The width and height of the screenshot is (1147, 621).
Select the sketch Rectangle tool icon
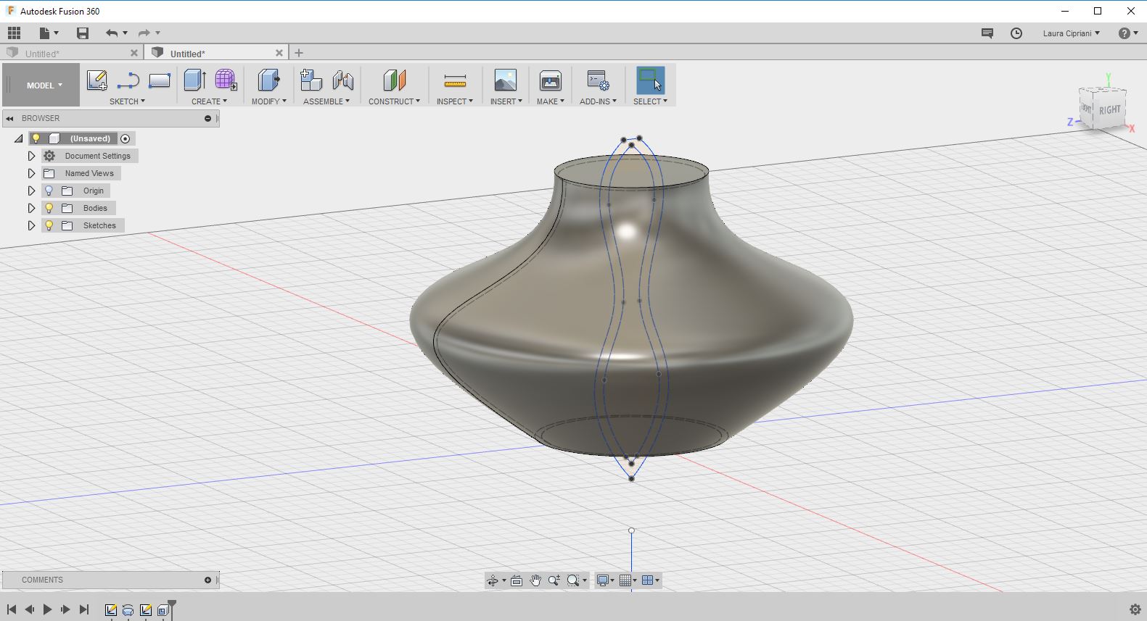[160, 80]
